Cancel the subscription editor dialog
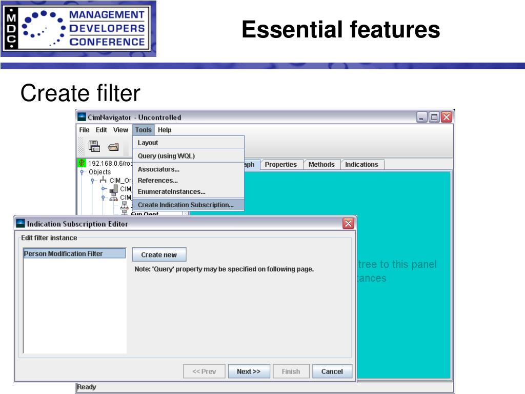This screenshot has height=394, width=525. (x=332, y=371)
